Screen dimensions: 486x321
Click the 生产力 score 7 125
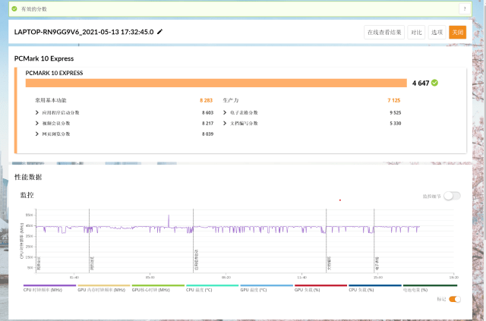coord(394,100)
